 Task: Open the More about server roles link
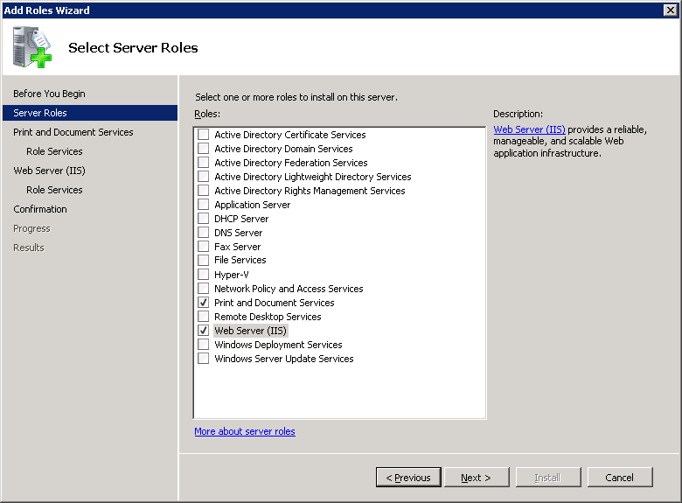(x=245, y=431)
